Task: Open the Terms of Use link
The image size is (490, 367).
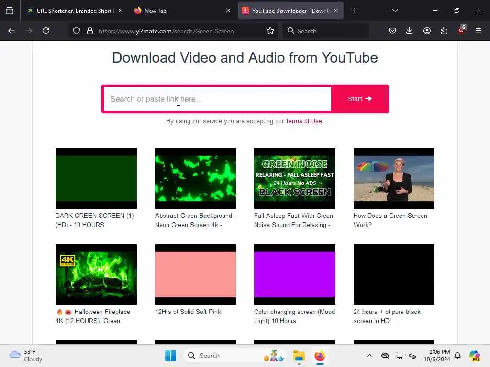Action: click(303, 121)
